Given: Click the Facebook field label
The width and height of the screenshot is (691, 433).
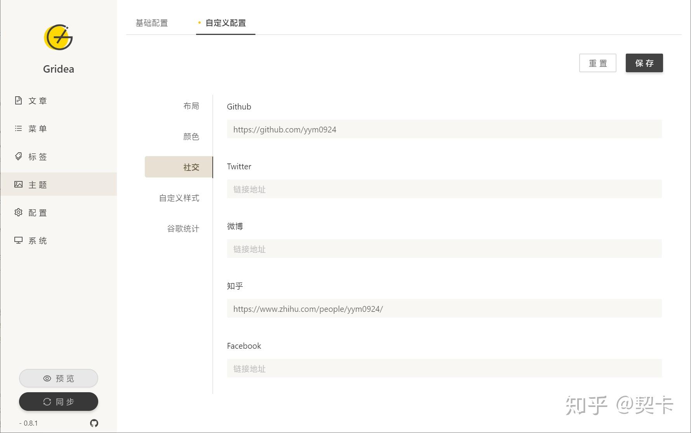Looking at the screenshot, I should pos(244,346).
